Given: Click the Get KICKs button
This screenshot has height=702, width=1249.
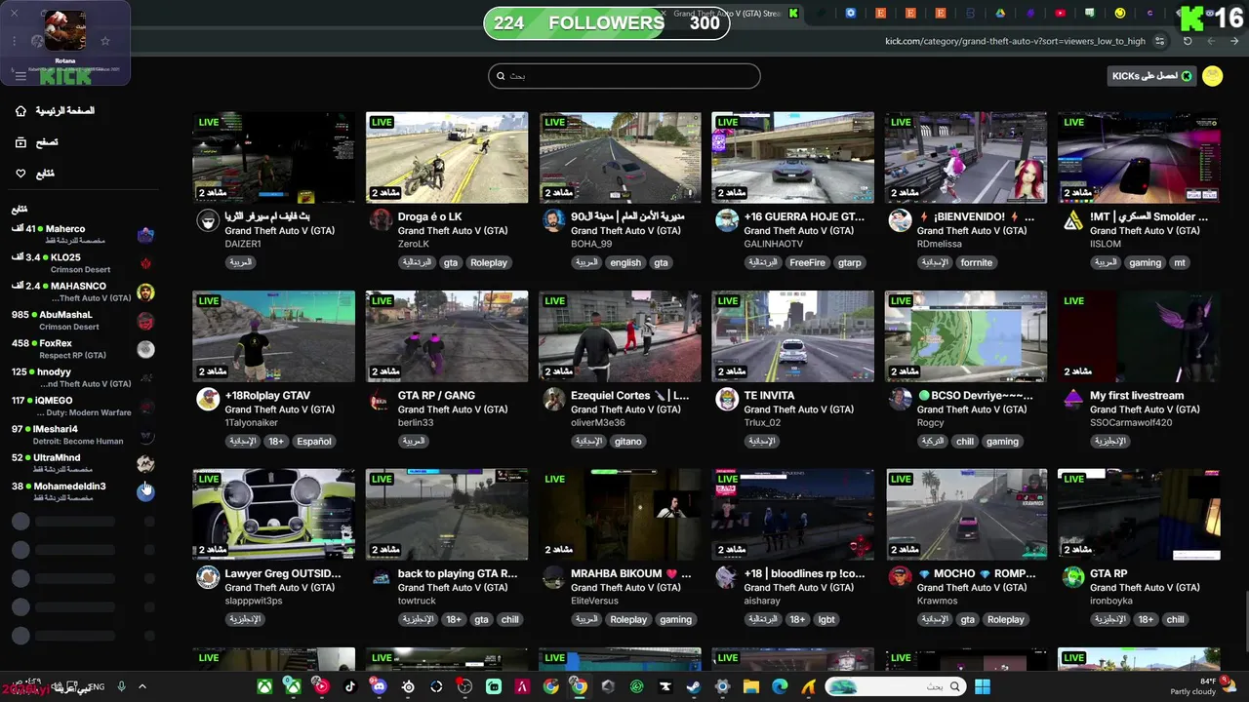Looking at the screenshot, I should (1151, 76).
